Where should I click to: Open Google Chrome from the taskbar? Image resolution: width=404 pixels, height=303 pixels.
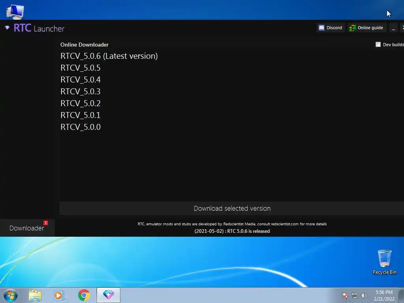click(x=84, y=295)
